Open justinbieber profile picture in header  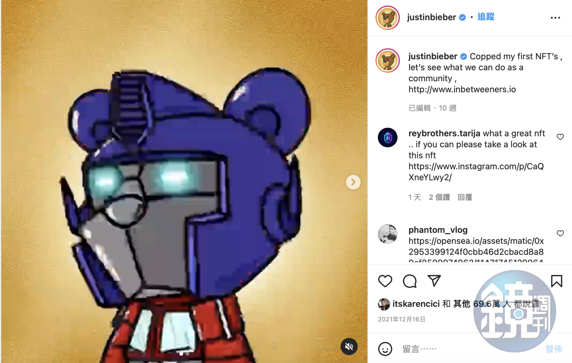388,17
